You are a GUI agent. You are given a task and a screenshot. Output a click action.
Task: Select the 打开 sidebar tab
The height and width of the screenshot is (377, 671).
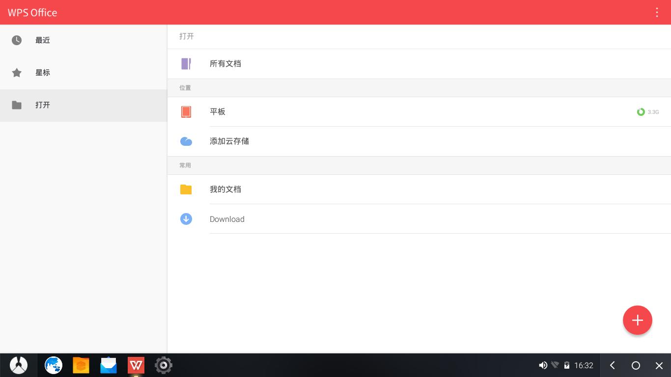point(84,105)
